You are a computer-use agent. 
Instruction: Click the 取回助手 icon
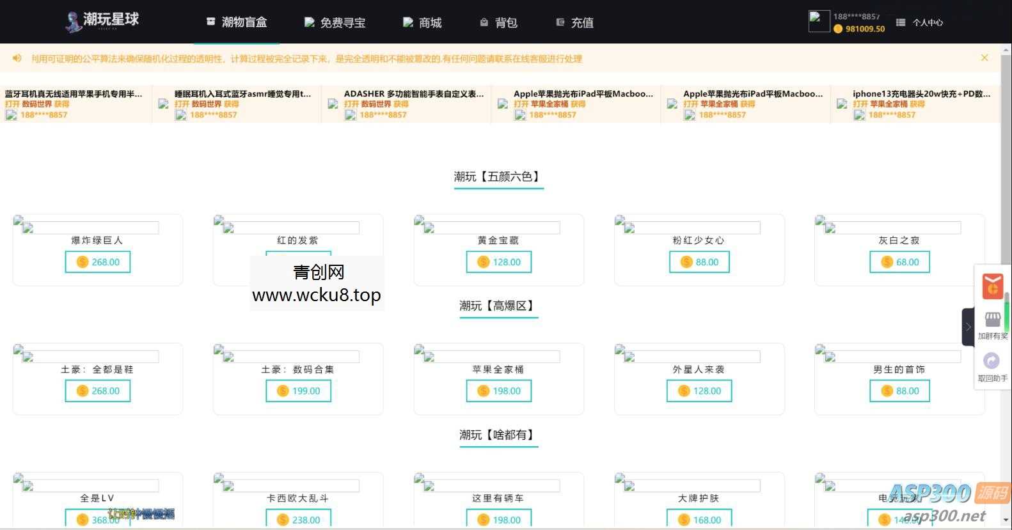pos(992,361)
